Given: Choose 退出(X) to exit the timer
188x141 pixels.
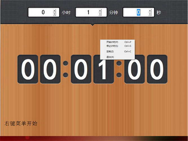Looking at the screenshot, I should pos(110,57).
